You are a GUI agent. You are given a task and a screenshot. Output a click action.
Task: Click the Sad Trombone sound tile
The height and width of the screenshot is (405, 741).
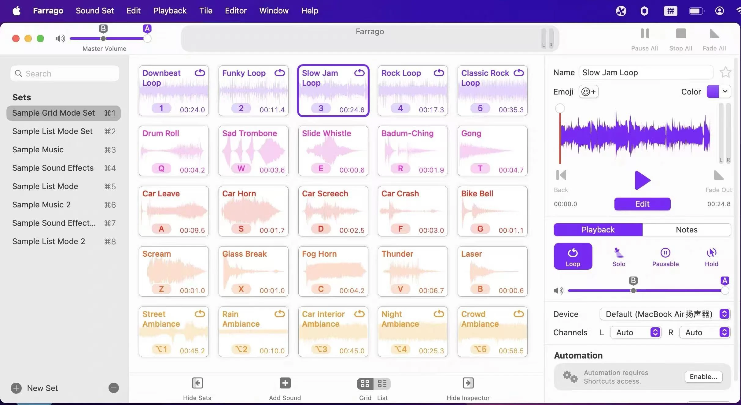(x=253, y=151)
